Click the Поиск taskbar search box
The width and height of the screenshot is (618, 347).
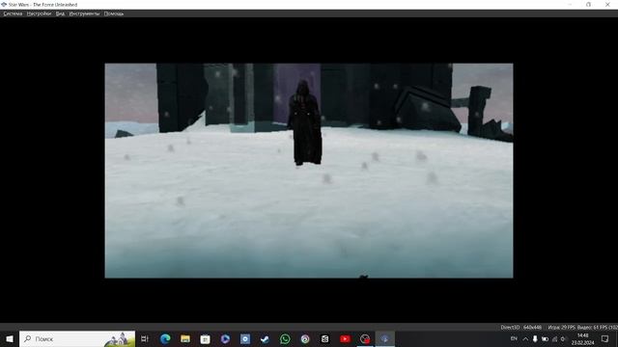(77, 338)
